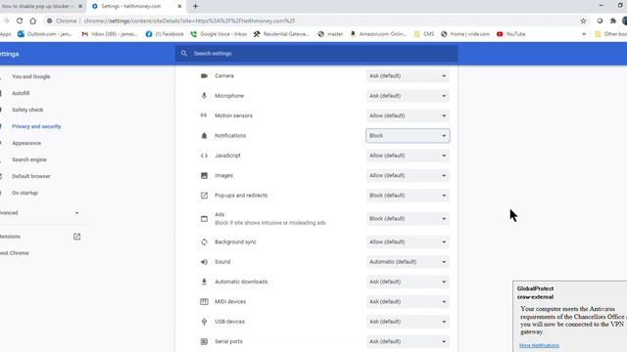Click the Sound speaker icon
The image size is (627, 352).
click(204, 262)
